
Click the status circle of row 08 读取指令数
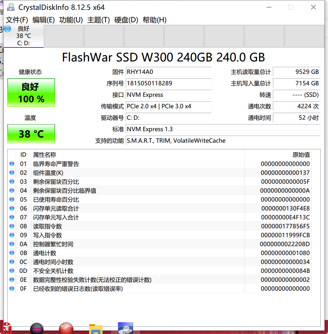coord(12,226)
